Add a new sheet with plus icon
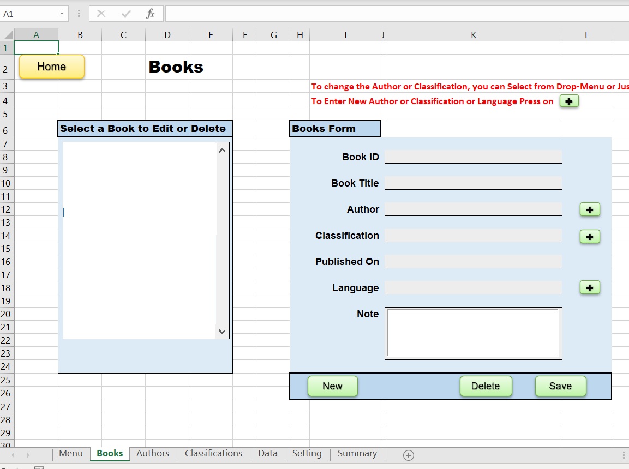Image resolution: width=629 pixels, height=469 pixels. tap(408, 455)
